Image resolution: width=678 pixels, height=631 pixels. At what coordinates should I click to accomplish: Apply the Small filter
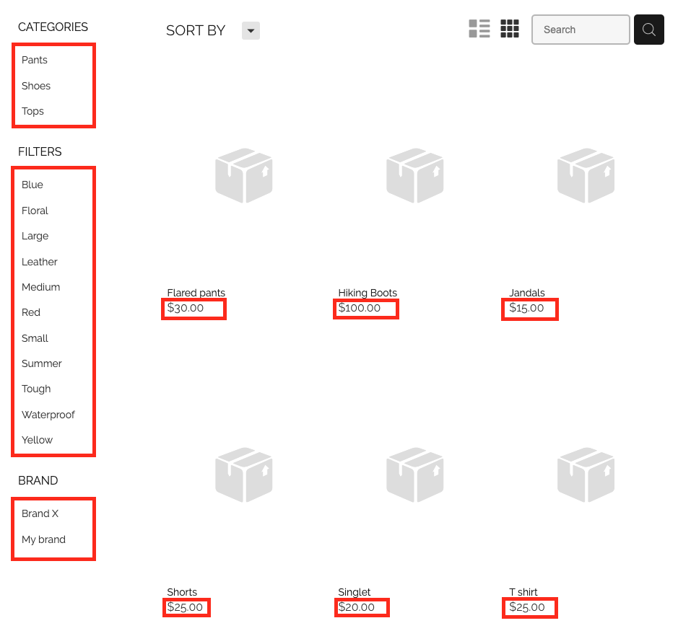pyautogui.click(x=35, y=338)
